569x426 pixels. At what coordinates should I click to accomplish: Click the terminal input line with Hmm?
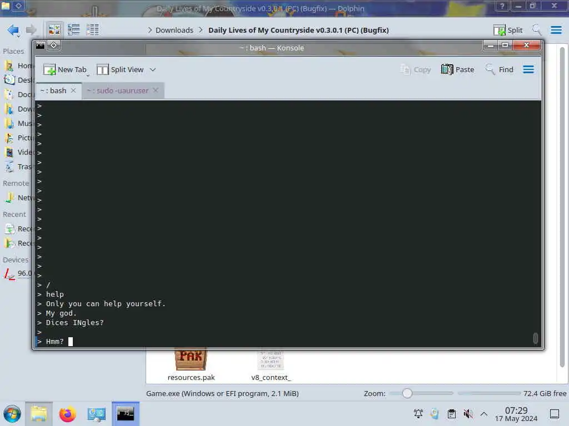coord(288,341)
